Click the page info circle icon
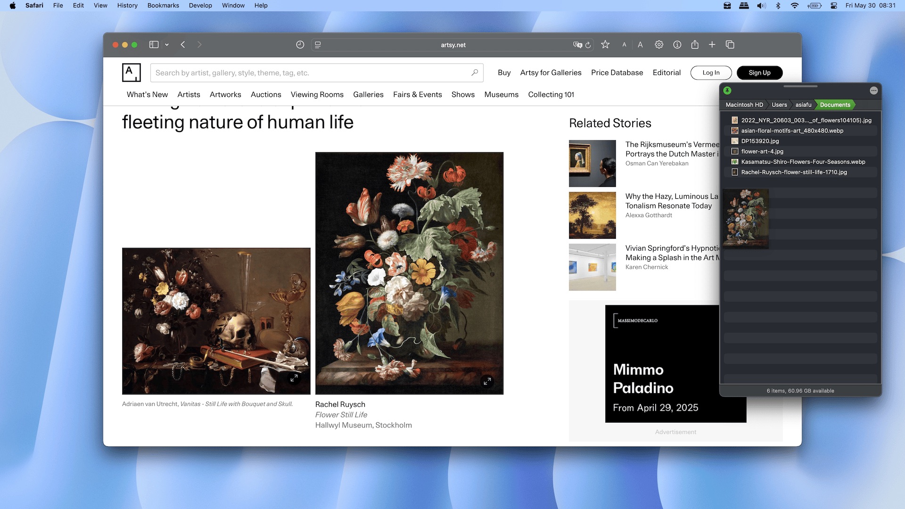Screen dimensions: 905x509 tap(677, 44)
